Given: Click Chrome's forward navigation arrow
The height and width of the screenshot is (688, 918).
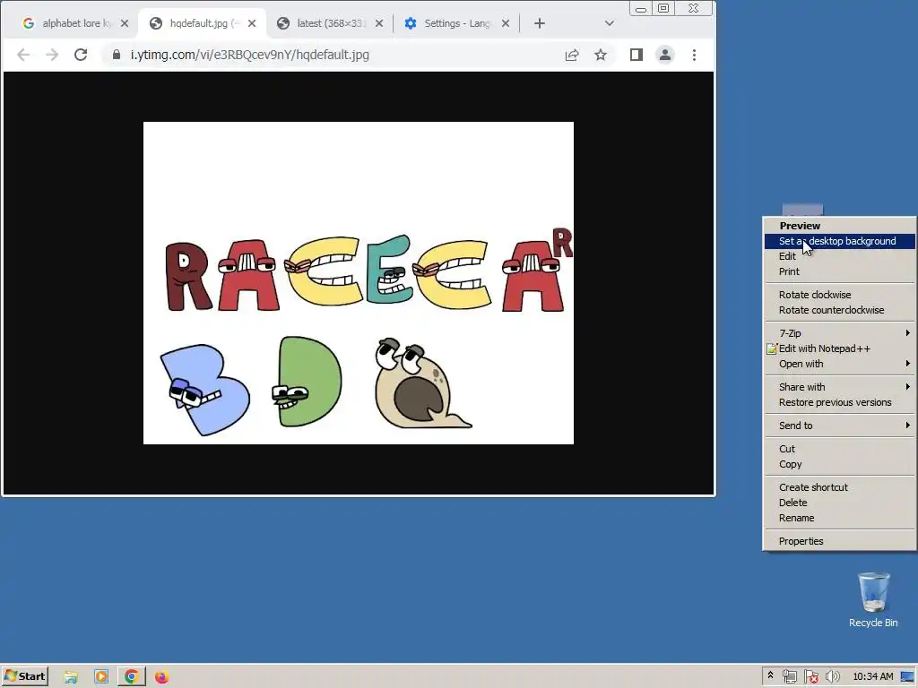Looking at the screenshot, I should (52, 55).
